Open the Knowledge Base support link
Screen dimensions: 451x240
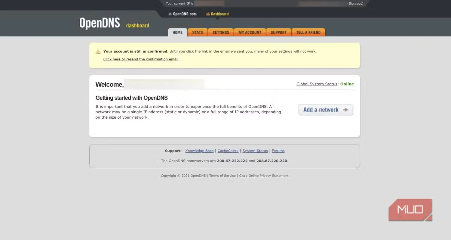pos(199,151)
